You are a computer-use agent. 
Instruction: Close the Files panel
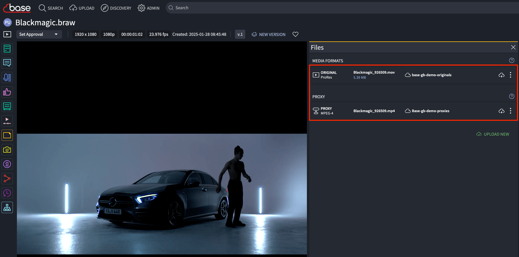(x=513, y=47)
